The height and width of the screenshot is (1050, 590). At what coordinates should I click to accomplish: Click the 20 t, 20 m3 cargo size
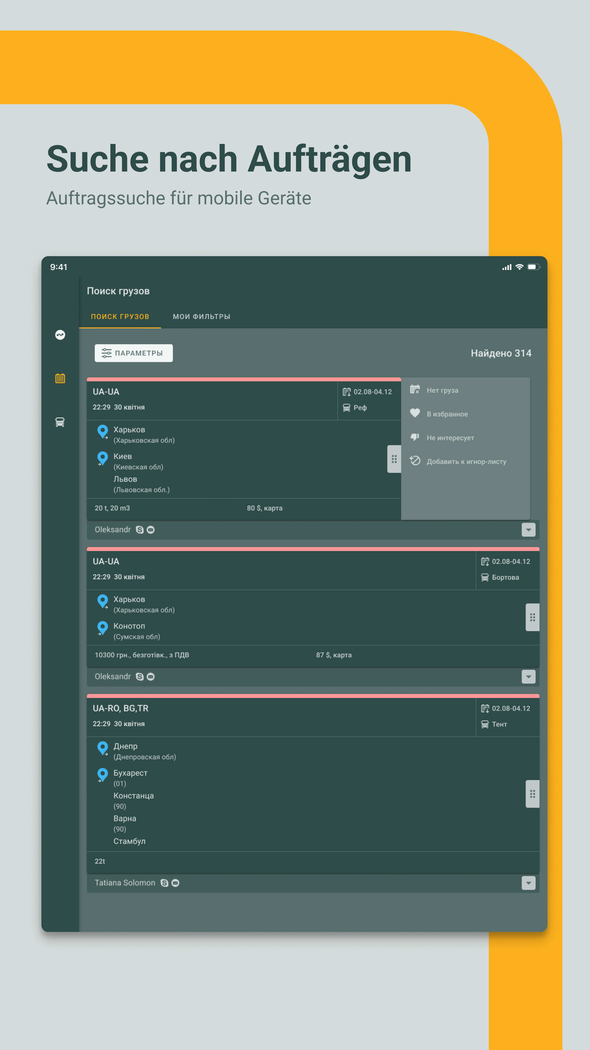(112, 508)
